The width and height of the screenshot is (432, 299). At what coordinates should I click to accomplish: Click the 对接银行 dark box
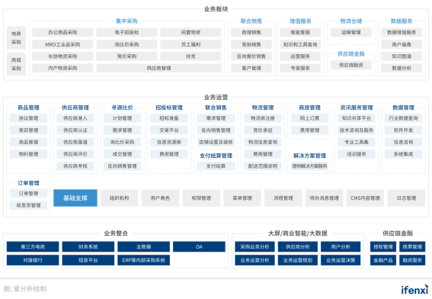click(33, 260)
